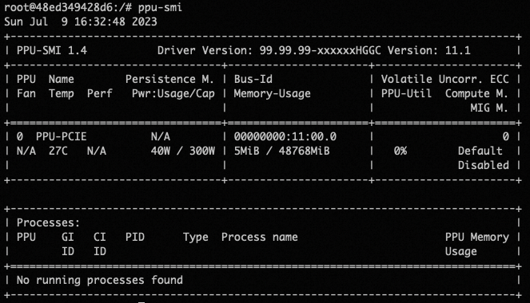Click the bus id '00000000:11:00.0'
Viewport: 530px width, 303px height.
pyautogui.click(x=285, y=136)
